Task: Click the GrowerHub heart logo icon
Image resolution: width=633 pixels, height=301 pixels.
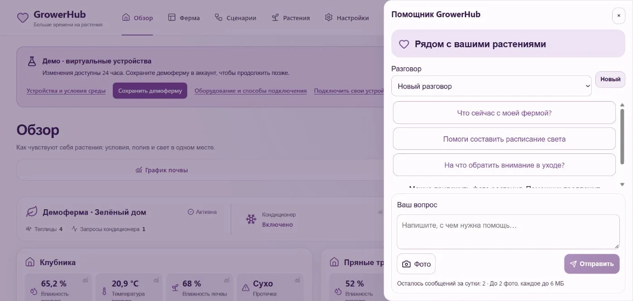Action: coord(23,18)
